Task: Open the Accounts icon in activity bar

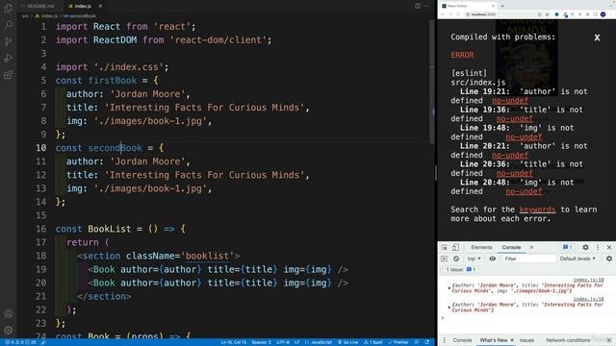Action: tap(8, 313)
